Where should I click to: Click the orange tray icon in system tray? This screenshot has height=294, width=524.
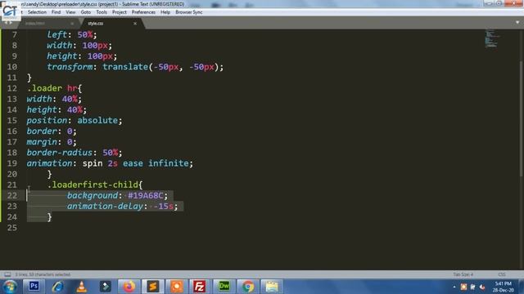click(x=463, y=287)
